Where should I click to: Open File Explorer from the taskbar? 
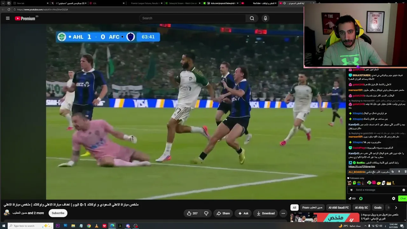click(x=73, y=226)
